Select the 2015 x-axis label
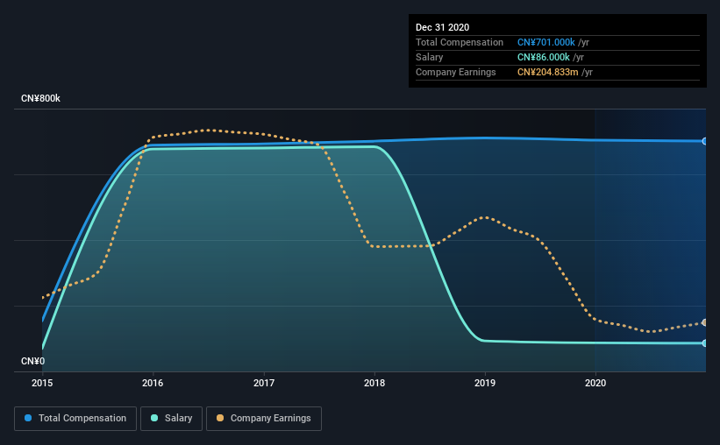Screen dimensions: 720x445 tap(42, 383)
